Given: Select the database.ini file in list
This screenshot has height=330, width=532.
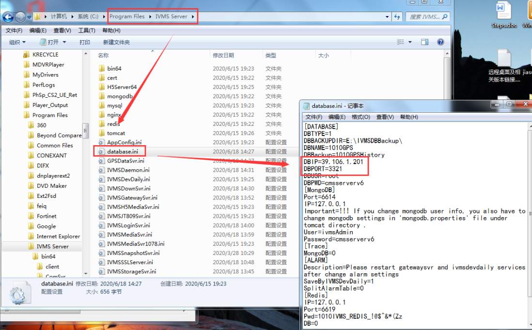Looking at the screenshot, I should coord(123,151).
